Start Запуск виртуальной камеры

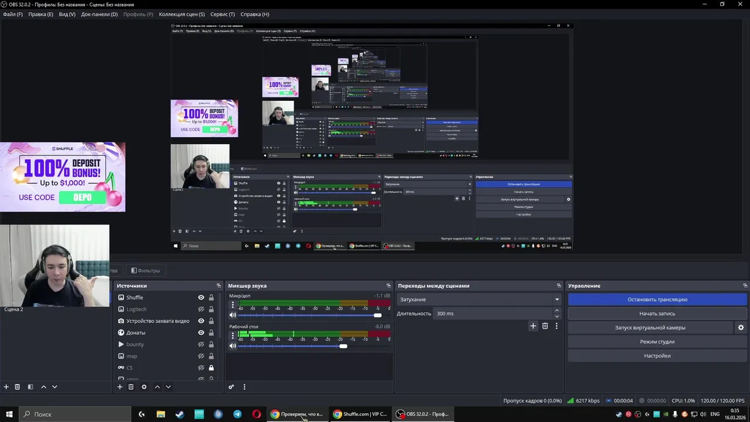tap(650, 328)
